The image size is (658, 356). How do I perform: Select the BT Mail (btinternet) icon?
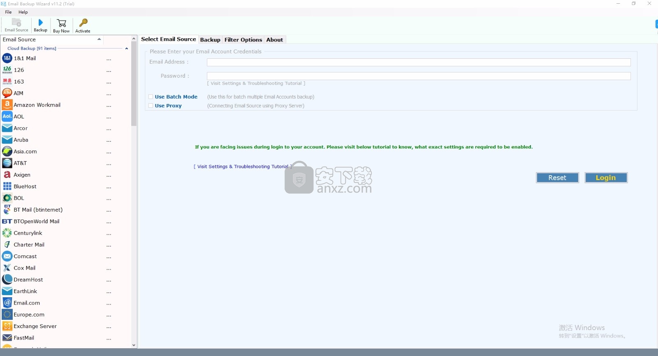pyautogui.click(x=7, y=210)
